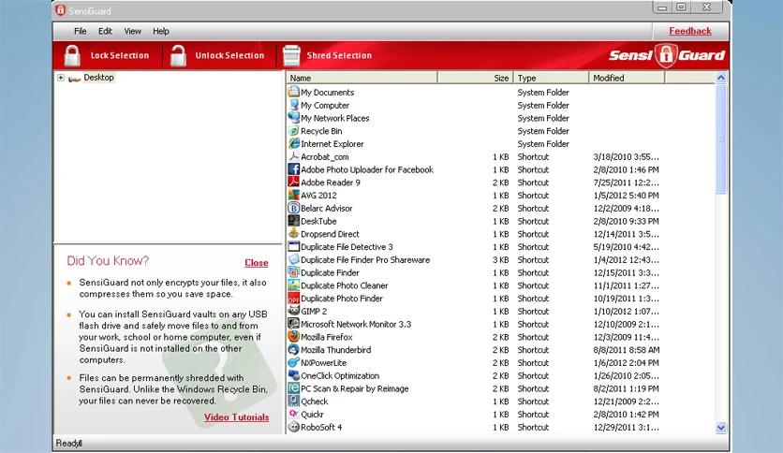This screenshot has height=453, width=783.
Task: Sort the list by Modified column
Action: click(628, 78)
